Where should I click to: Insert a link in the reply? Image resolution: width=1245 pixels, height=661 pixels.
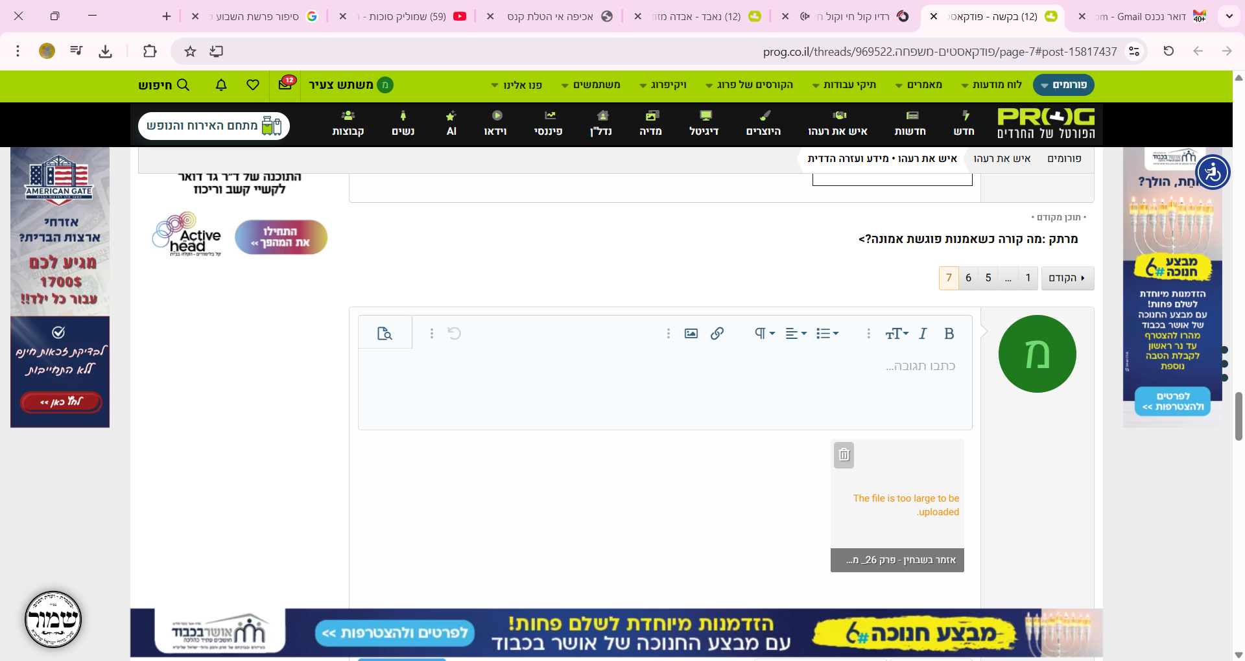717,334
